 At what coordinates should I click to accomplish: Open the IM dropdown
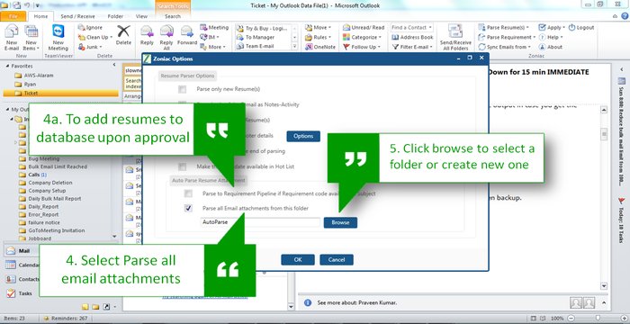point(210,37)
